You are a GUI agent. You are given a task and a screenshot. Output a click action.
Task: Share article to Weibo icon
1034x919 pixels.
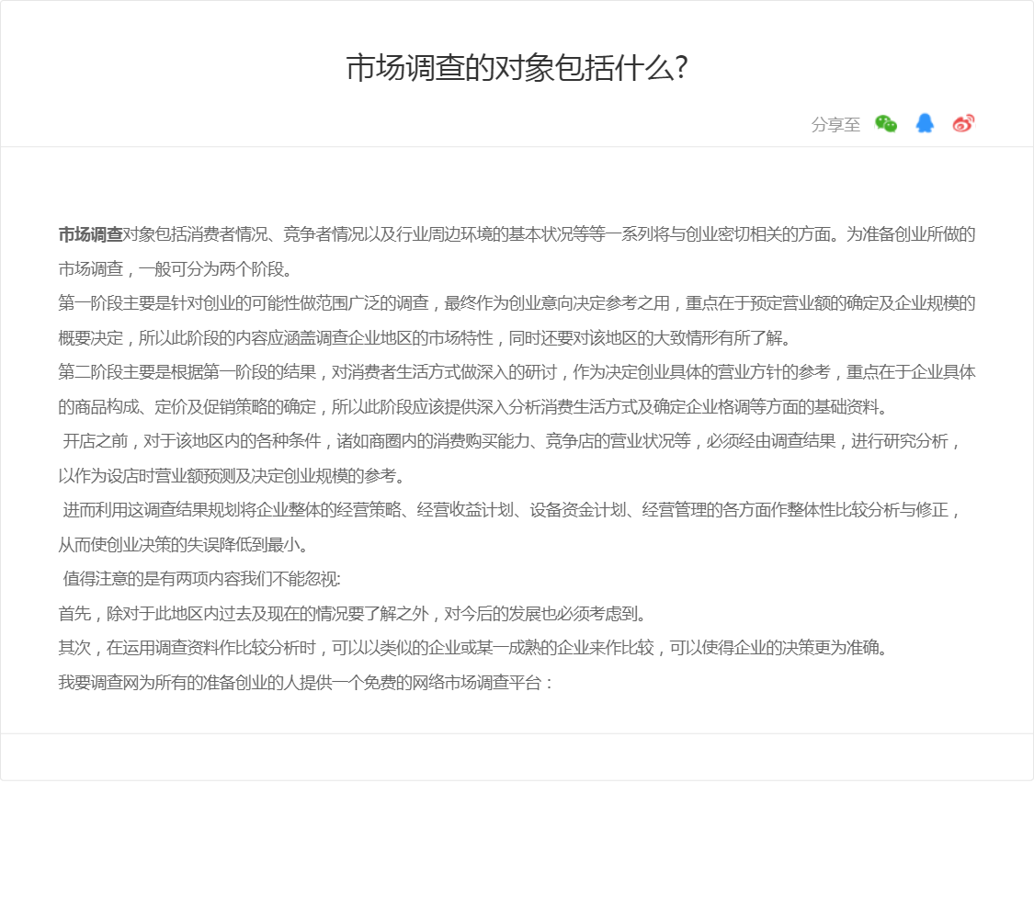tap(963, 123)
